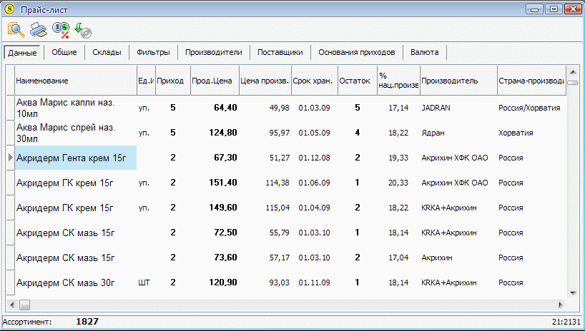Viewport: 585px width, 331px height.
Task: Select row Аква Марис капли наз. 10мл
Action: click(286, 108)
